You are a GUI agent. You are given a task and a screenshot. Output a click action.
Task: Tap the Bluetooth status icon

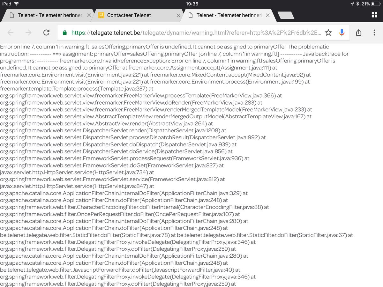click(358, 4)
